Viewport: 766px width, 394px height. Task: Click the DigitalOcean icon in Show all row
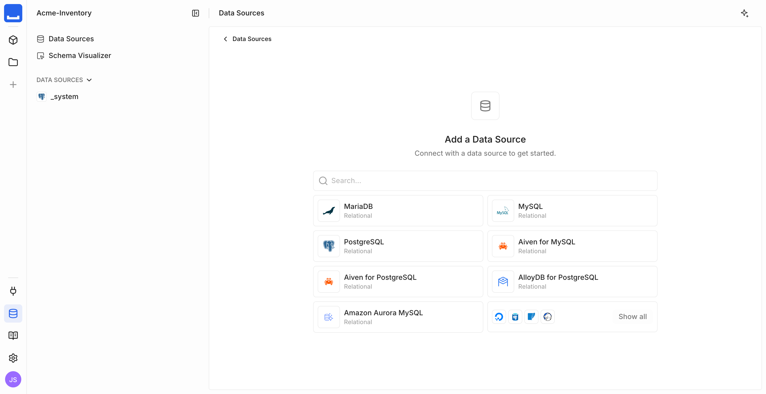[499, 317]
